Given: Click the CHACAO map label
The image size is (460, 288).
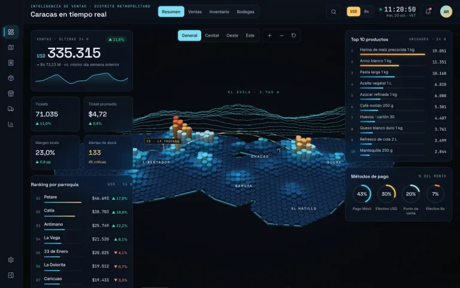Looking at the screenshot, I should [x=260, y=157].
